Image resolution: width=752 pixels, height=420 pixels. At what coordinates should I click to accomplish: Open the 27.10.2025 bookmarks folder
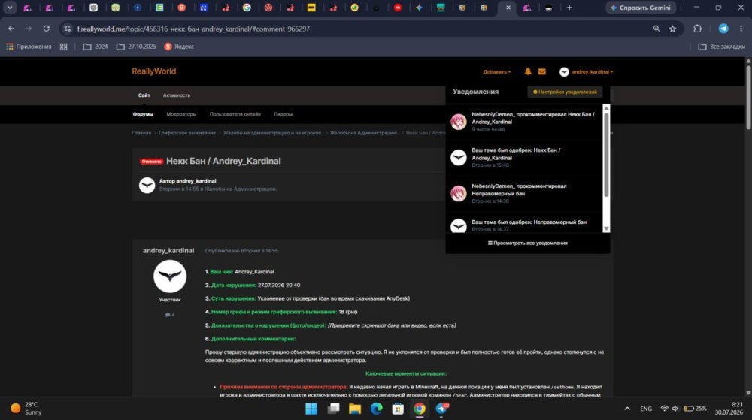[x=136, y=47]
